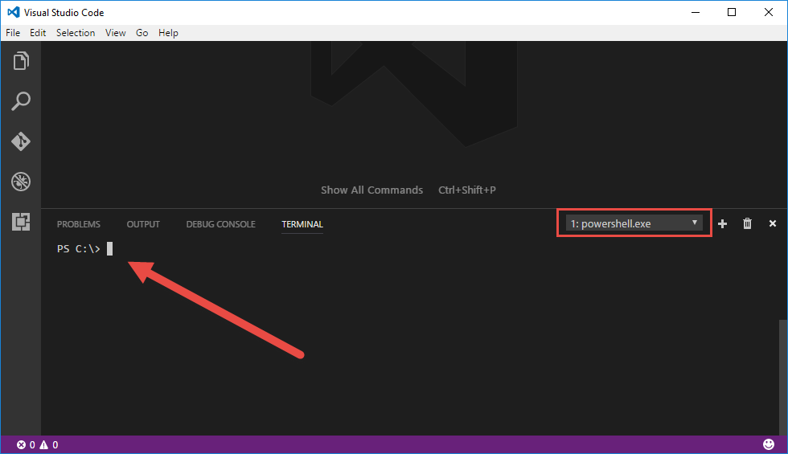Close the terminal panel
The image size is (788, 454).
point(773,223)
